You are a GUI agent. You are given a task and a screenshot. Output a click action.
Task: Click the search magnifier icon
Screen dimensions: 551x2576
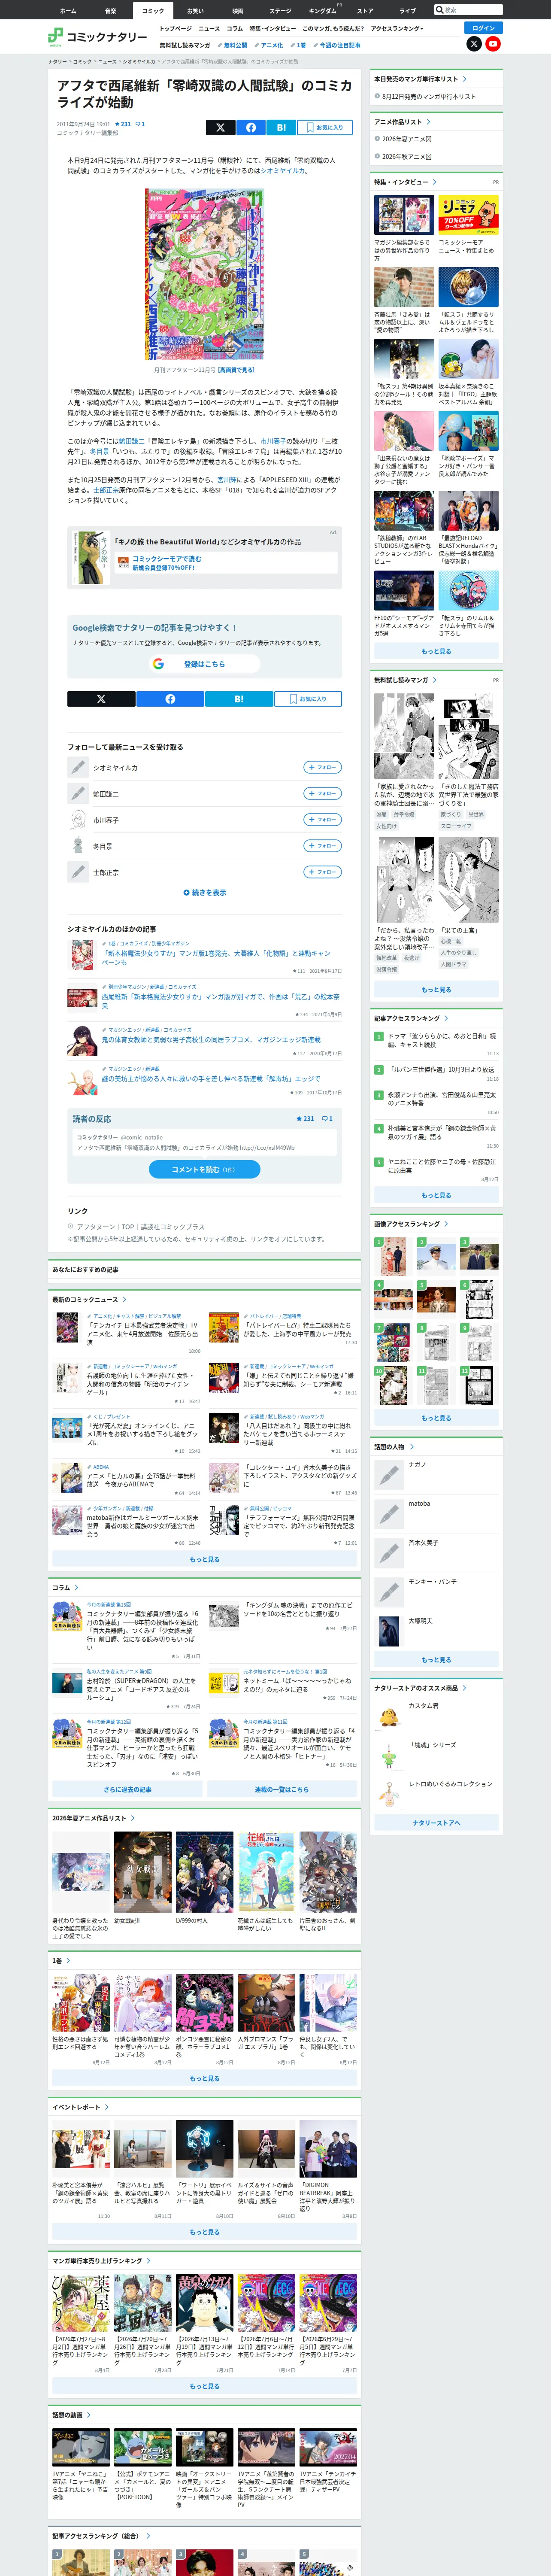(x=440, y=10)
